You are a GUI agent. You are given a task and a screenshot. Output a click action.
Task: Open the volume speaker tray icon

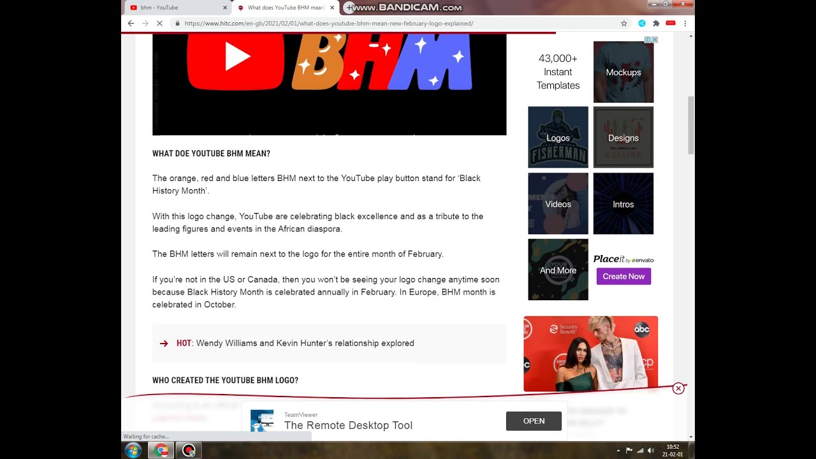[651, 451]
